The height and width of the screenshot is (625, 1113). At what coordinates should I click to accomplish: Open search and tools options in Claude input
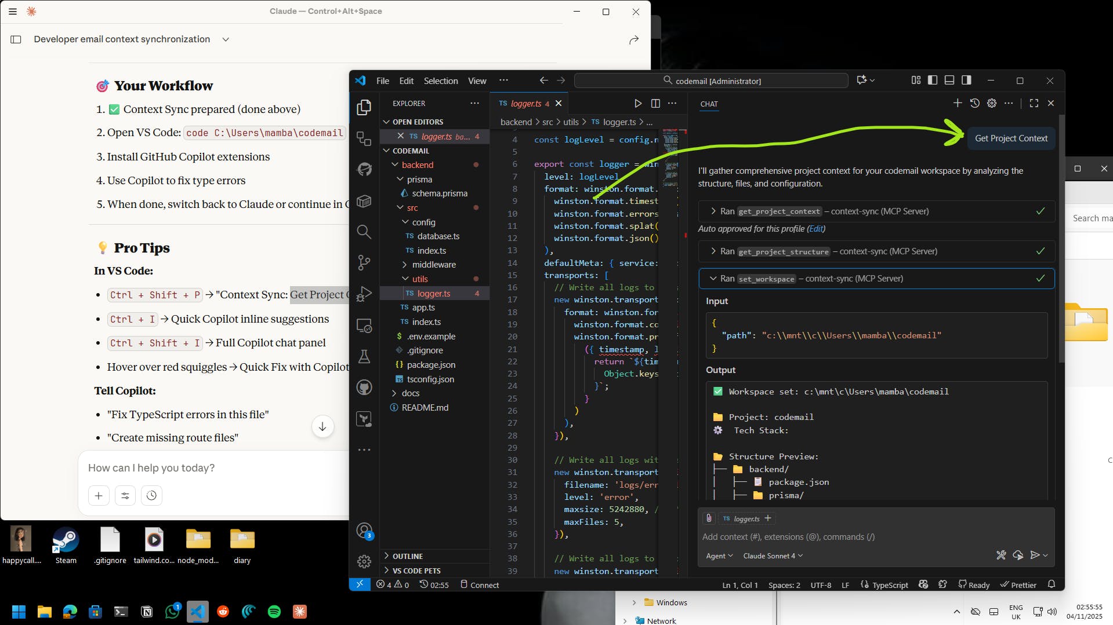(x=125, y=495)
